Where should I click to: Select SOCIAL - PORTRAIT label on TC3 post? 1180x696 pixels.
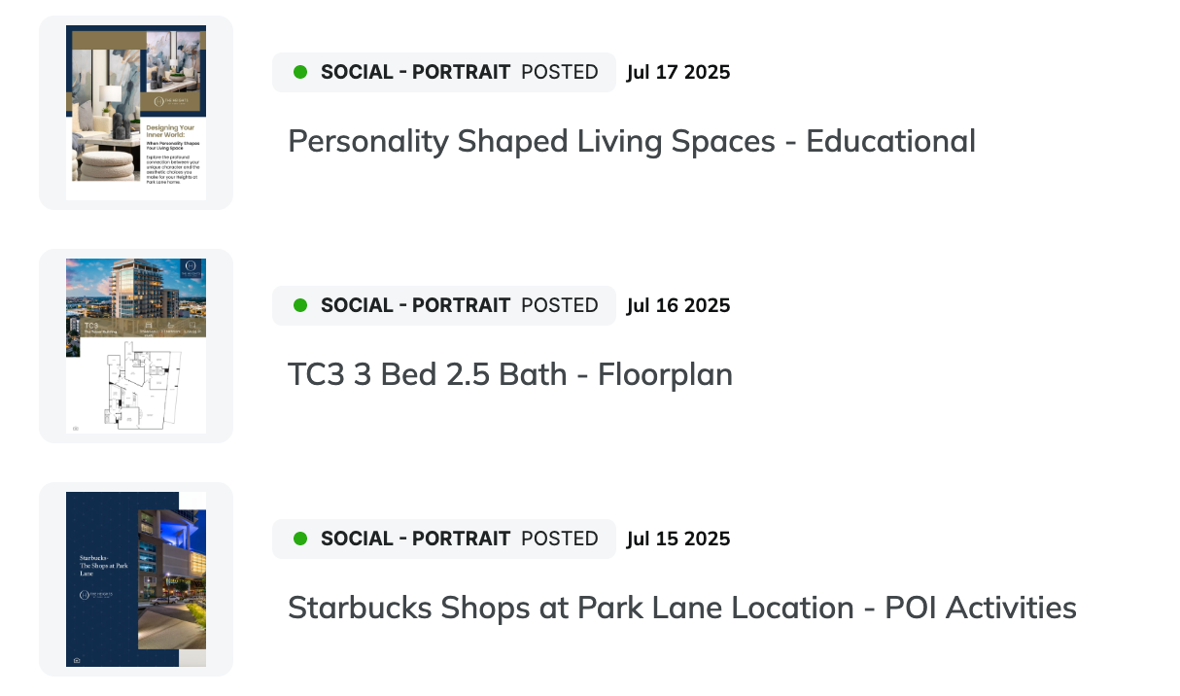tap(415, 305)
